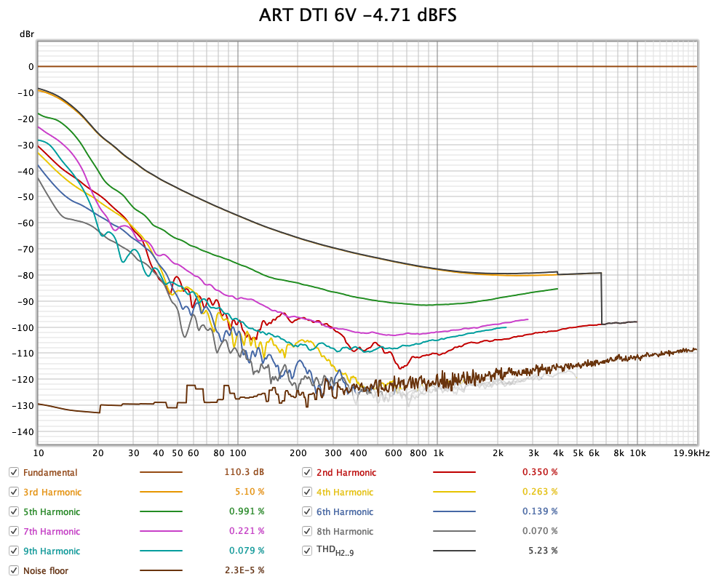This screenshot has width=716, height=582.
Task: Click the dBr axis unit label
Action: (x=26, y=33)
